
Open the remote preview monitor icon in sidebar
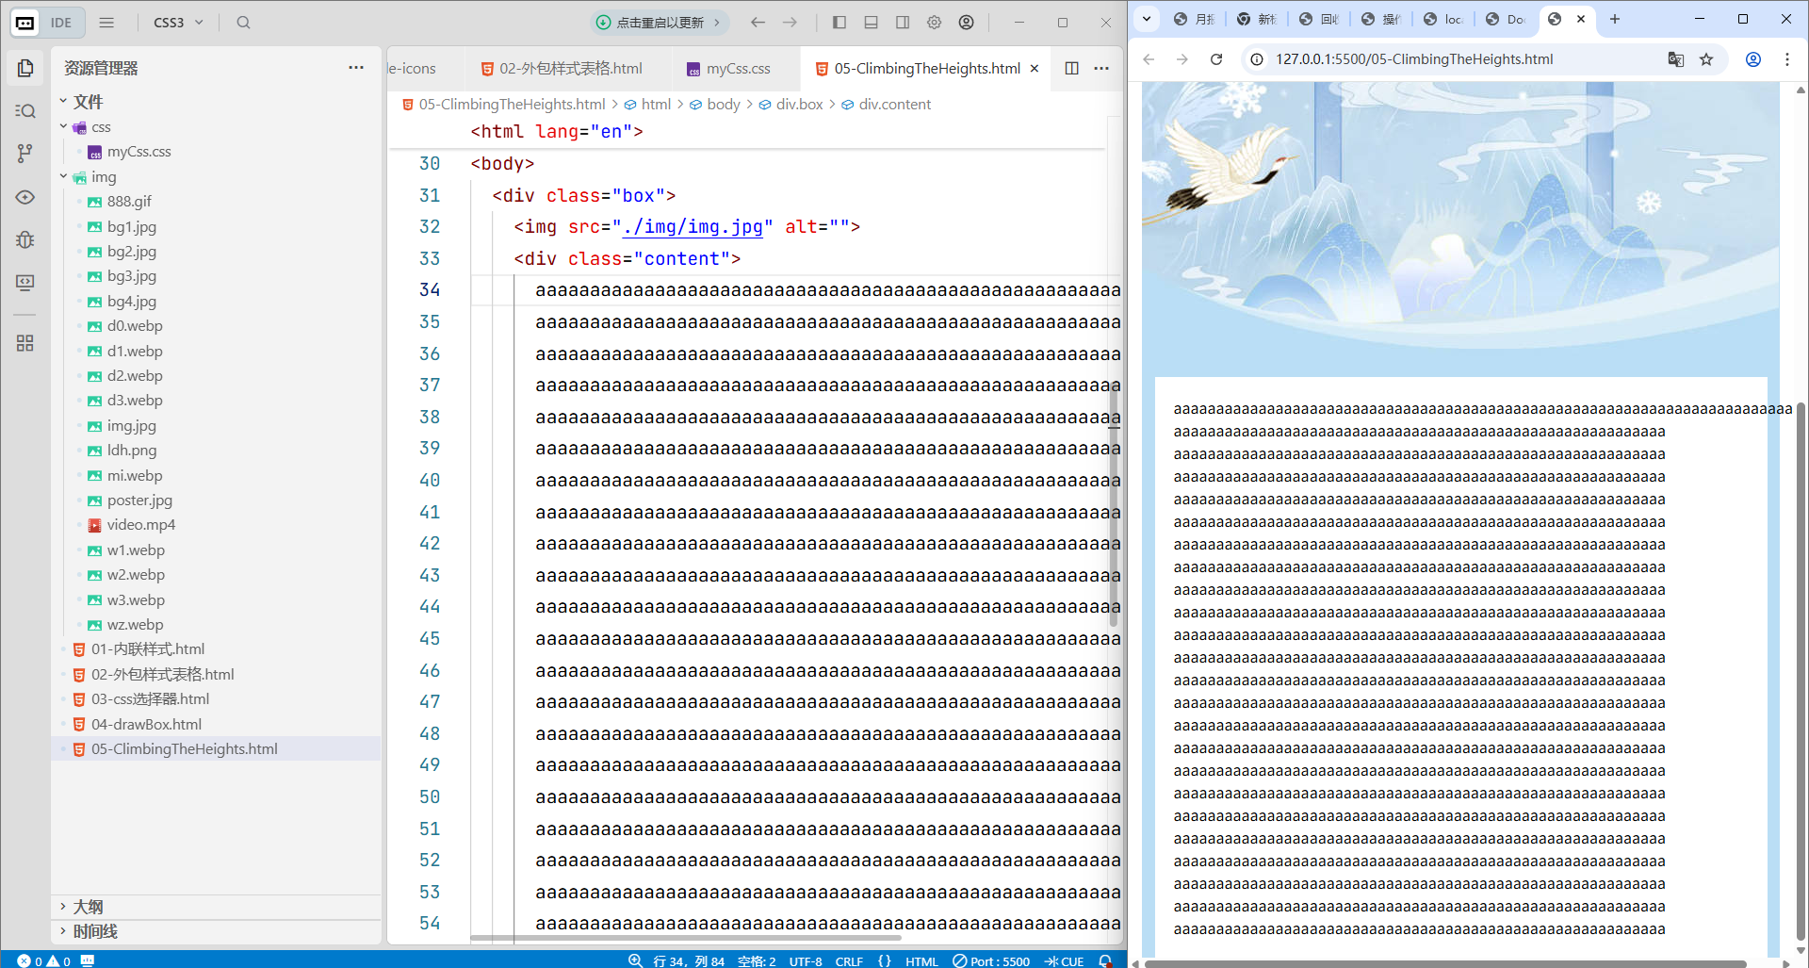point(25,283)
